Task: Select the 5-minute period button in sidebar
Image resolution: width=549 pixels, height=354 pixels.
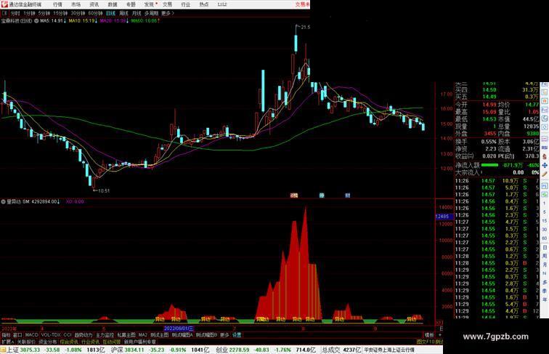Action: (545, 212)
